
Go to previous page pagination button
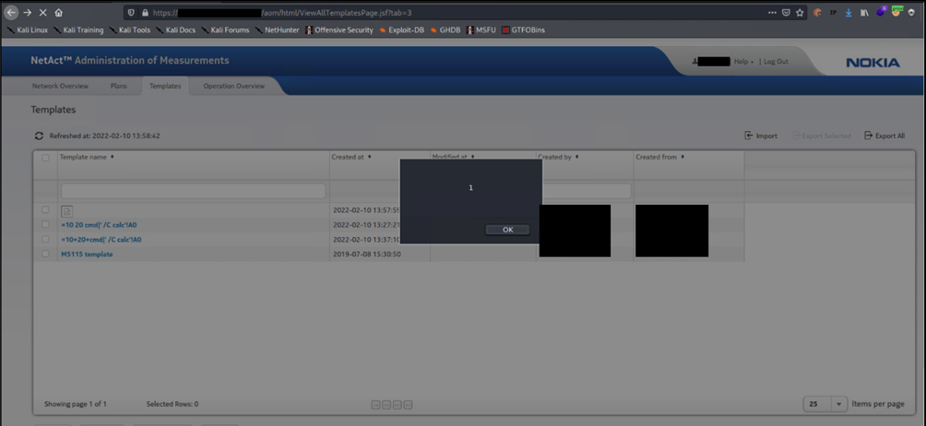(x=386, y=404)
